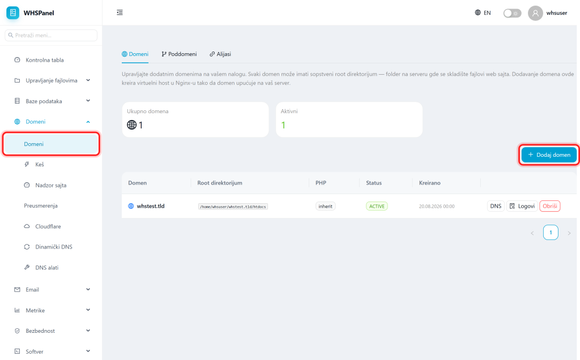
Task: Expand the Email menu chevron
Action: click(88, 290)
